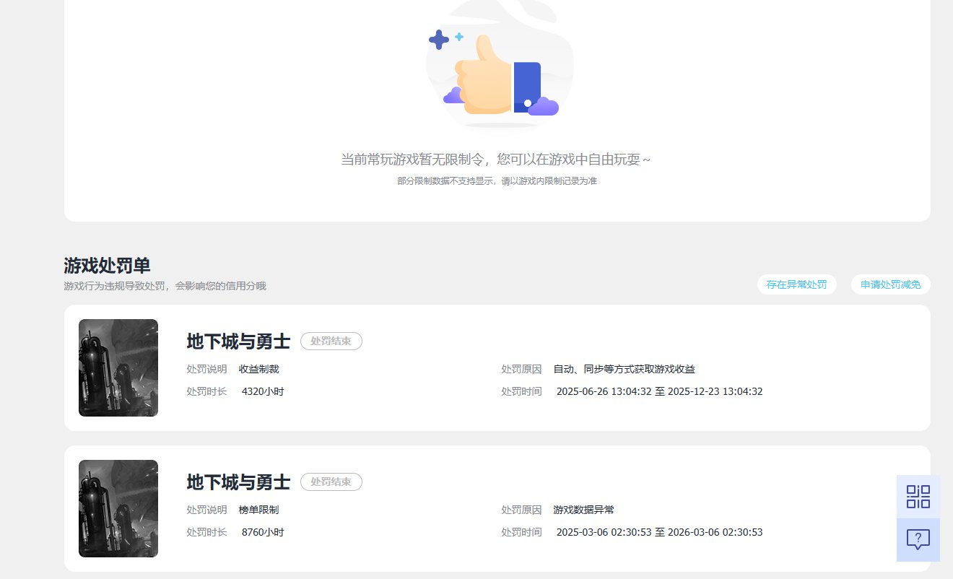Open game thumbnail of 榜单限制 penalty card
The height and width of the screenshot is (579, 953).
(x=118, y=508)
